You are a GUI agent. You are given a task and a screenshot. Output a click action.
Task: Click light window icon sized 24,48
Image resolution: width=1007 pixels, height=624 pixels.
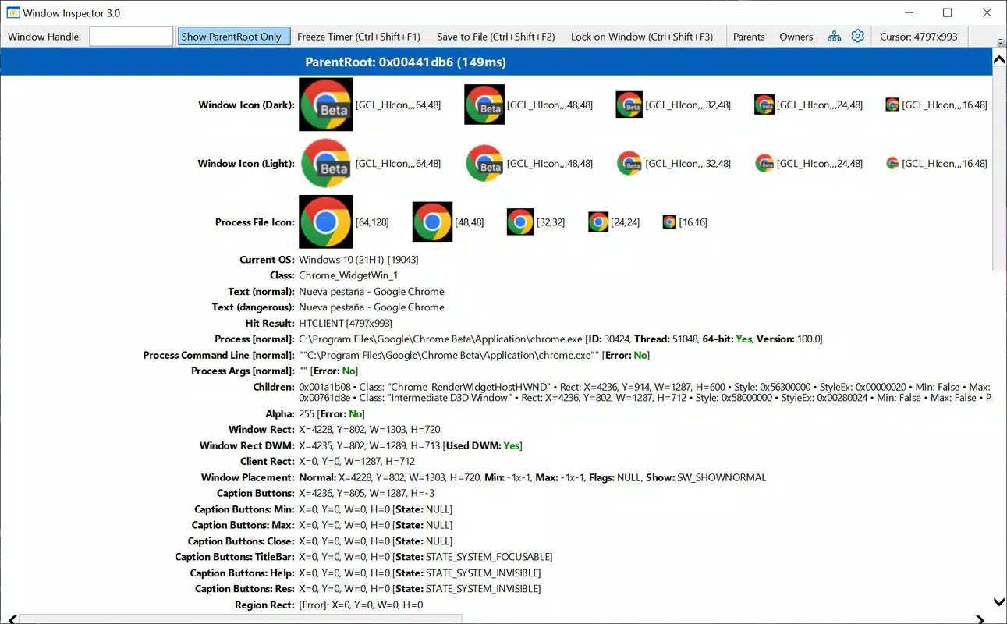pos(764,163)
